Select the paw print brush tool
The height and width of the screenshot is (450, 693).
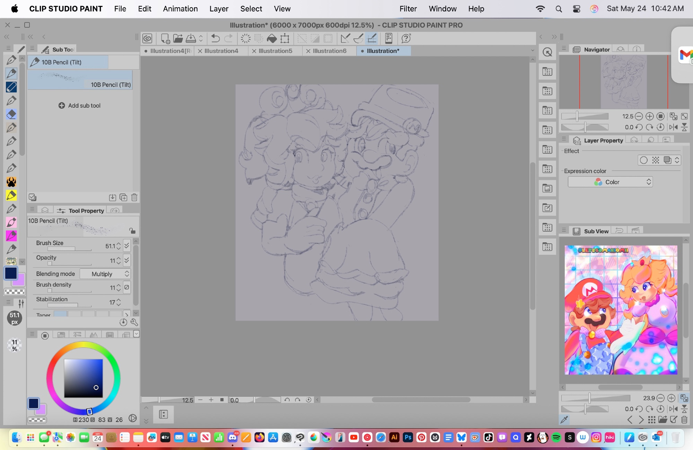(x=11, y=182)
